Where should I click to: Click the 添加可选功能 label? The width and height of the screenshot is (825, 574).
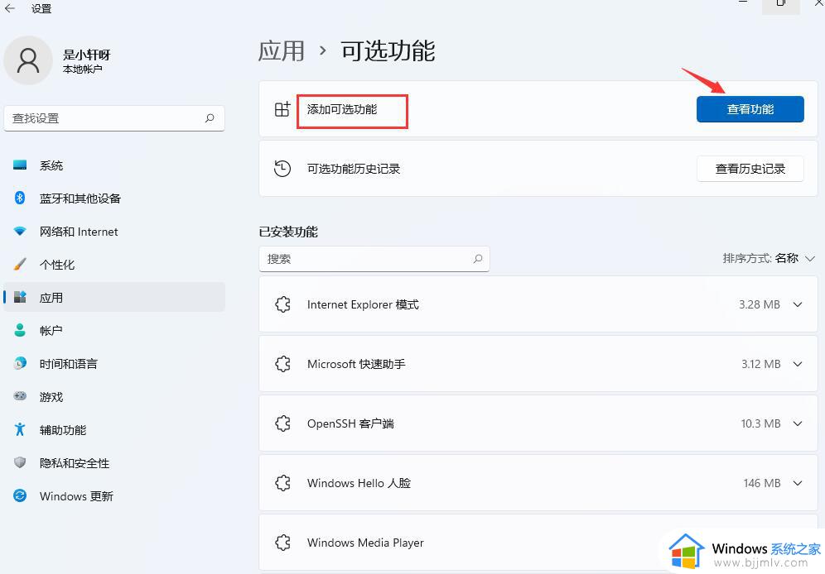(x=342, y=109)
